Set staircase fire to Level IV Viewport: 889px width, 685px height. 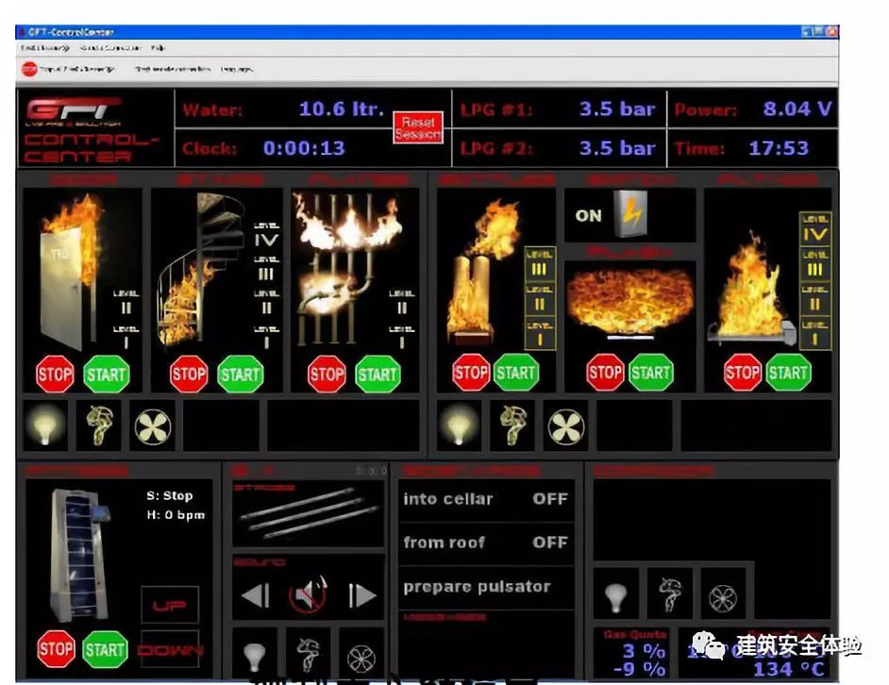(267, 241)
